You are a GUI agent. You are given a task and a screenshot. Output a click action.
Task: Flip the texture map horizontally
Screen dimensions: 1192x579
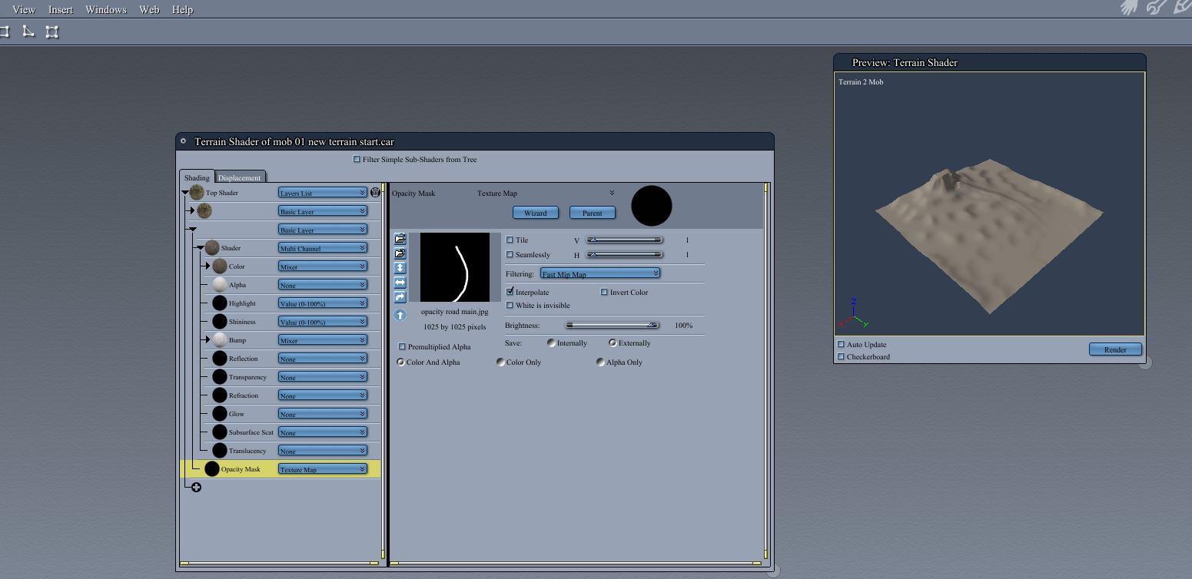[x=400, y=283]
